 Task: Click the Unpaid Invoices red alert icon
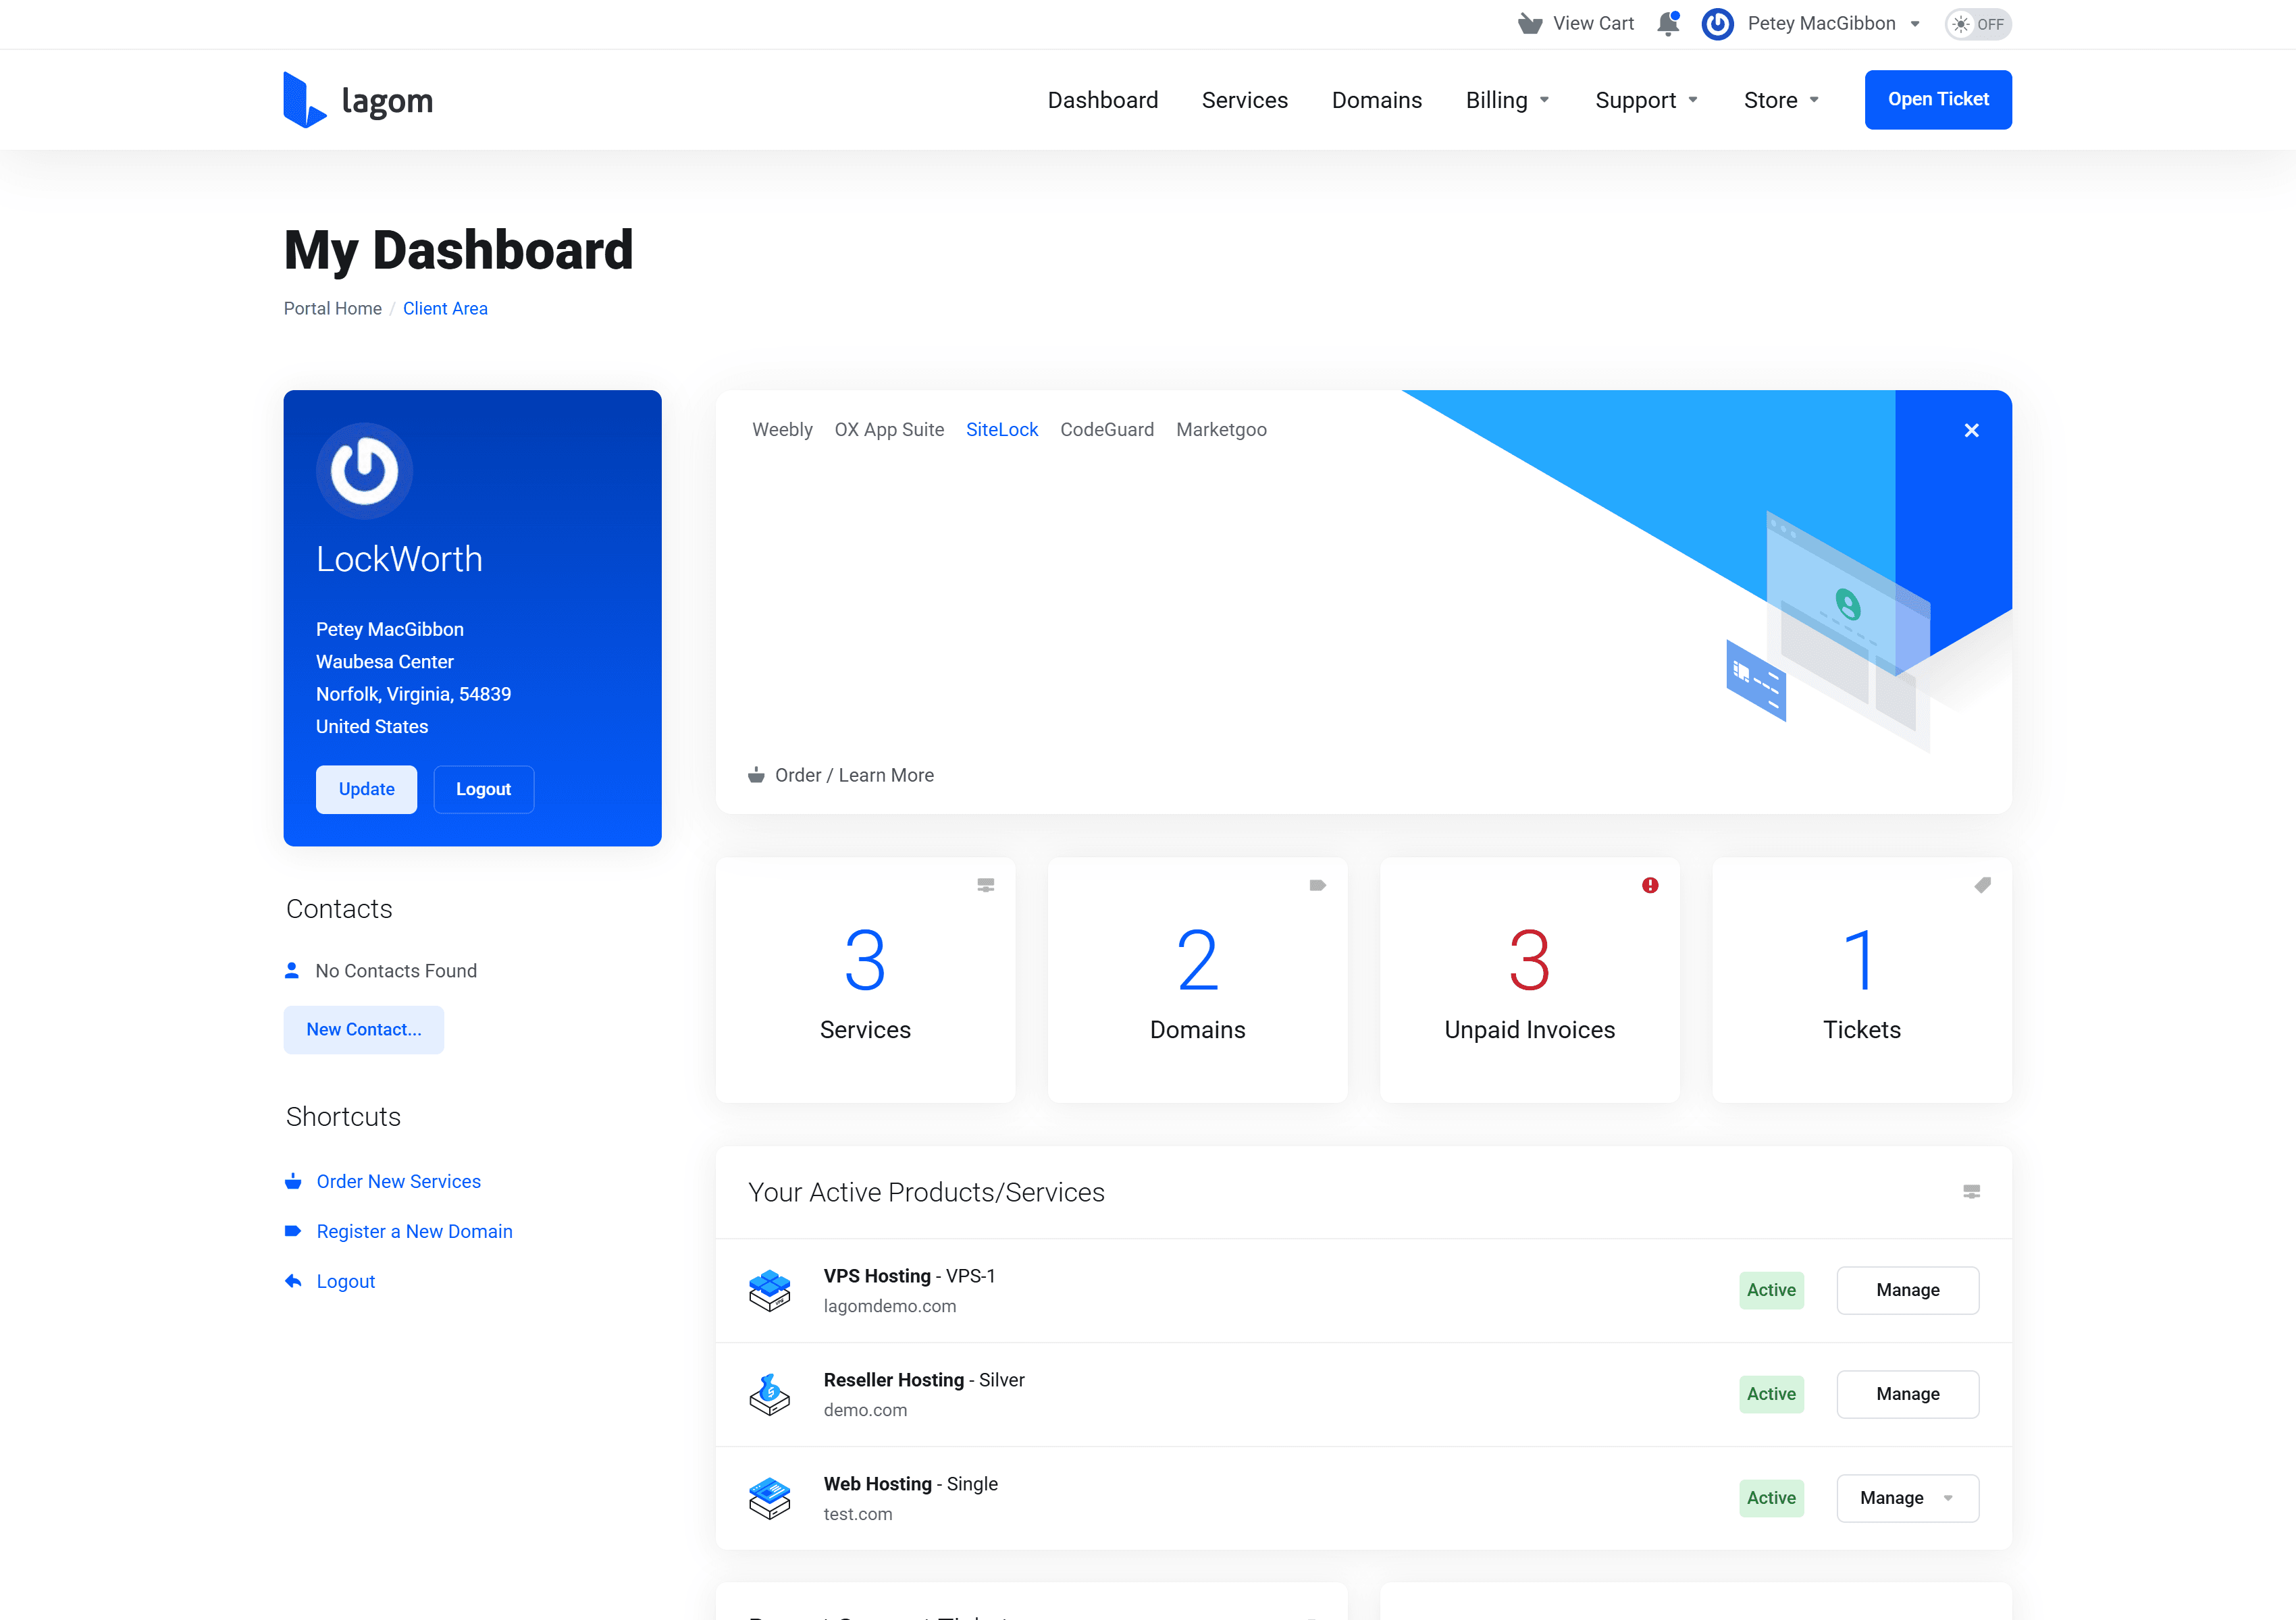click(1650, 886)
